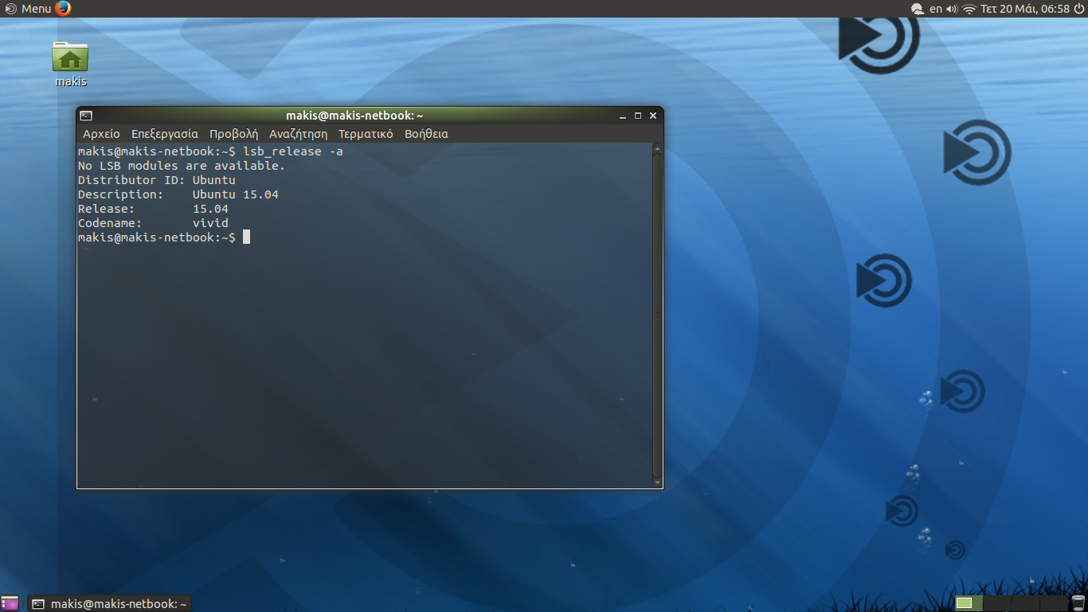Open the Βοήθεια menu in terminal
This screenshot has height=612, width=1088.
pyautogui.click(x=426, y=134)
